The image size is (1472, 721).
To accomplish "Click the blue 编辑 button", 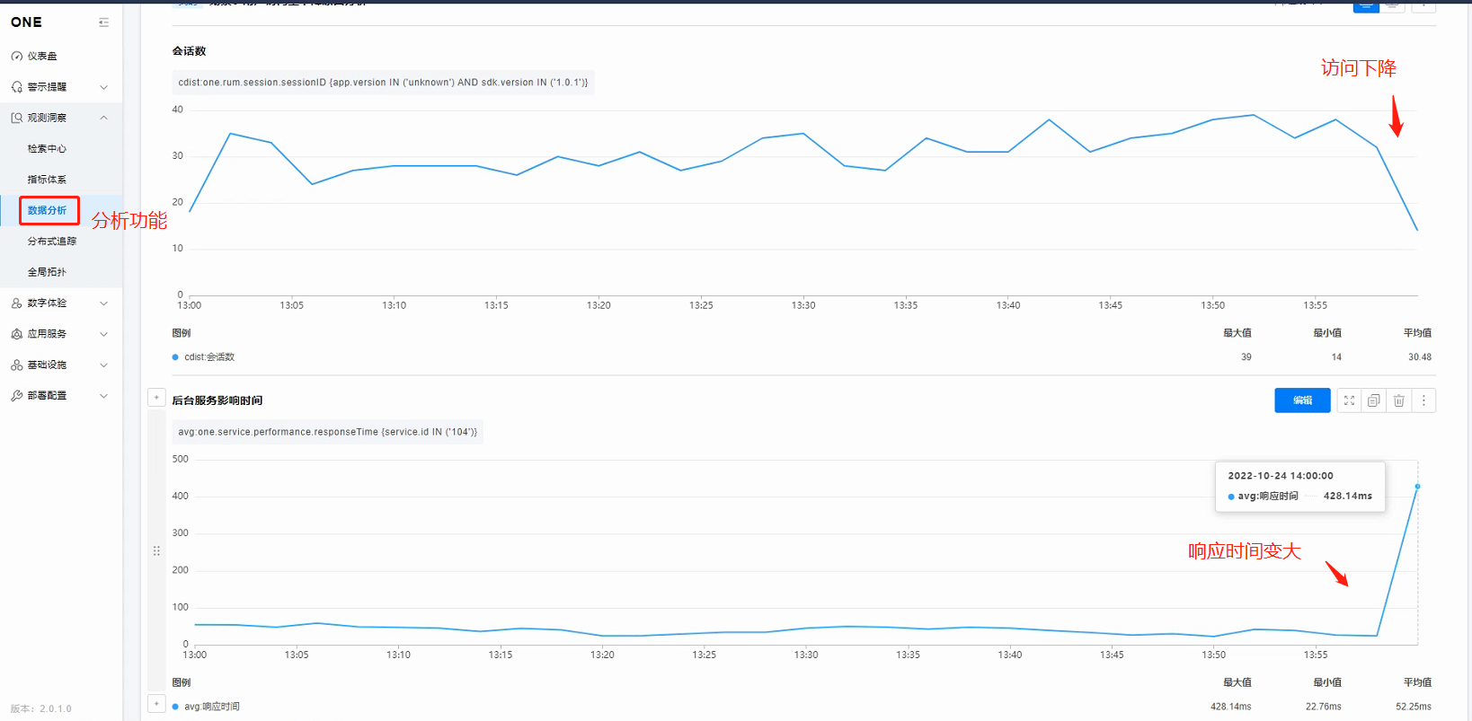I will pos(1301,400).
